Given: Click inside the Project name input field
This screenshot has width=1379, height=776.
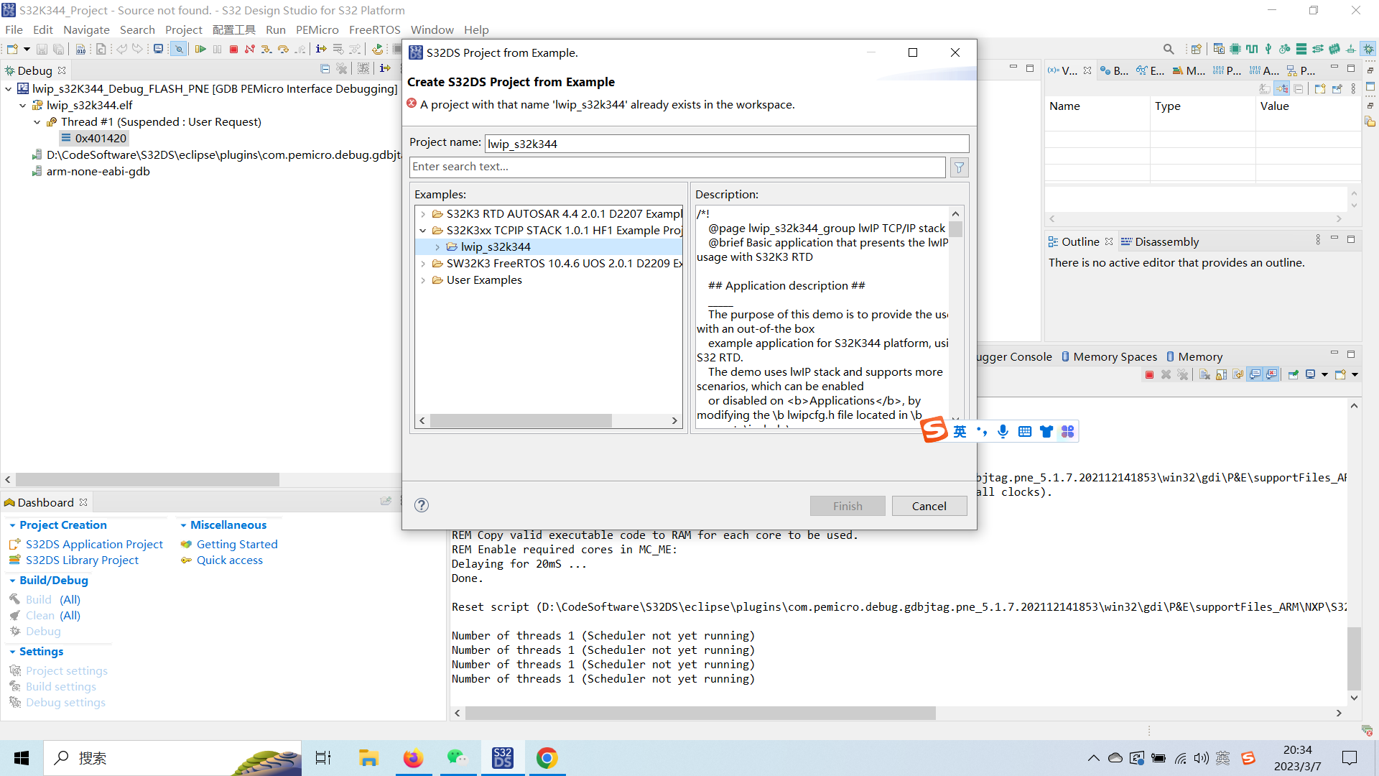Looking at the screenshot, I should pyautogui.click(x=725, y=143).
